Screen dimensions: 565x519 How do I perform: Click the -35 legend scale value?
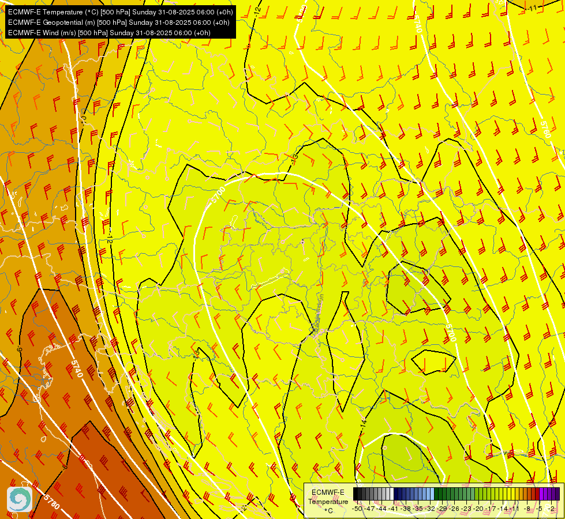coord(418,508)
